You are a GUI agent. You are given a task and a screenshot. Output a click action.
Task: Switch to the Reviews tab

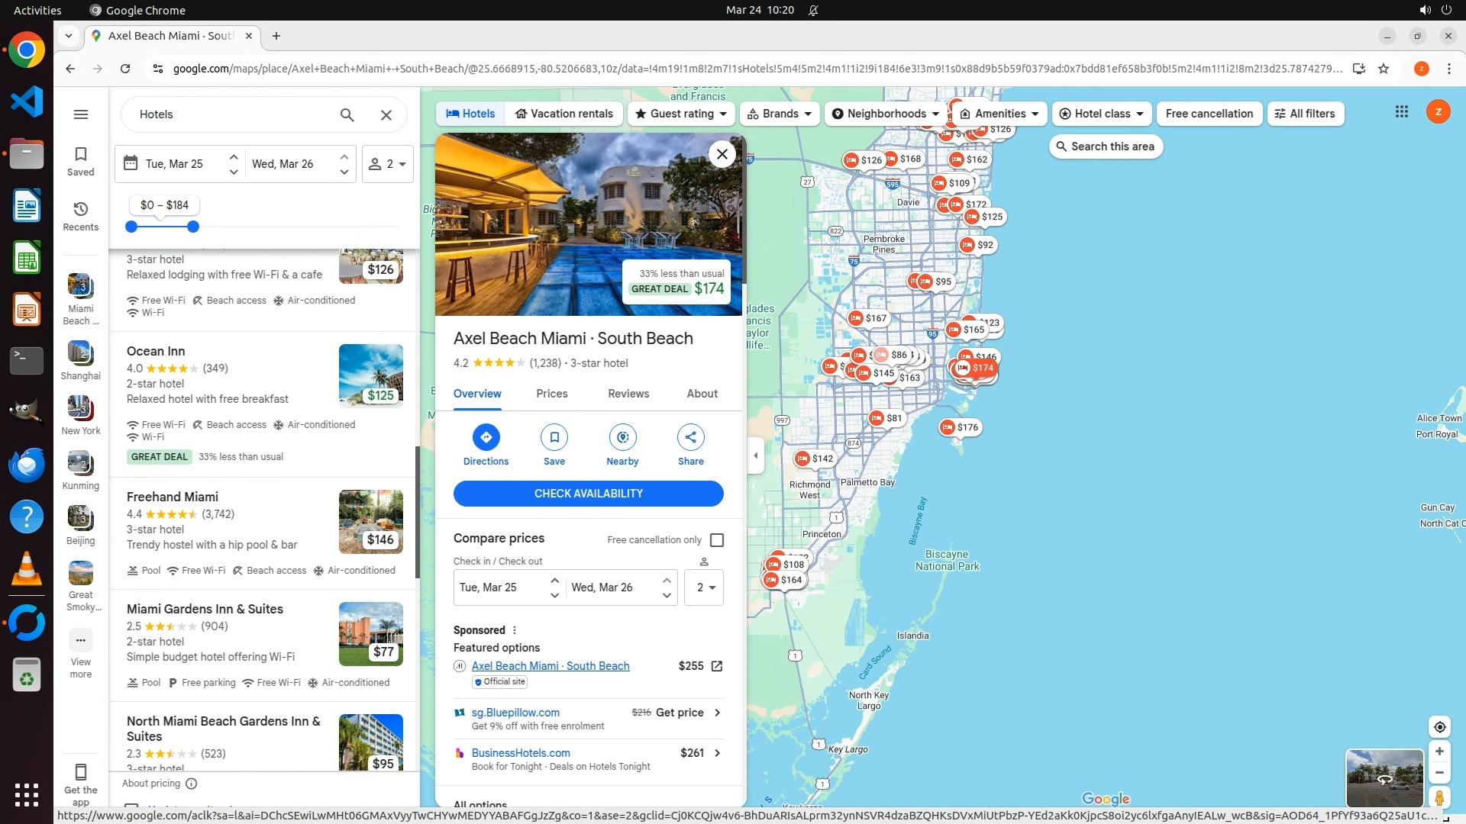(628, 394)
